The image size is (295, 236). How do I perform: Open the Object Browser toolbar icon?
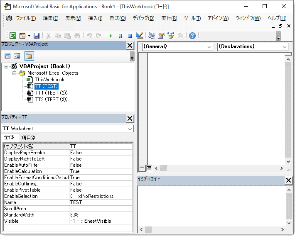[x=171, y=36]
